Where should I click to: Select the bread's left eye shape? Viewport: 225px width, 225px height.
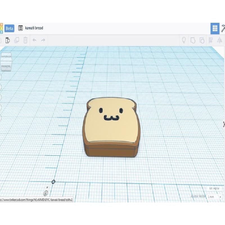(101, 110)
